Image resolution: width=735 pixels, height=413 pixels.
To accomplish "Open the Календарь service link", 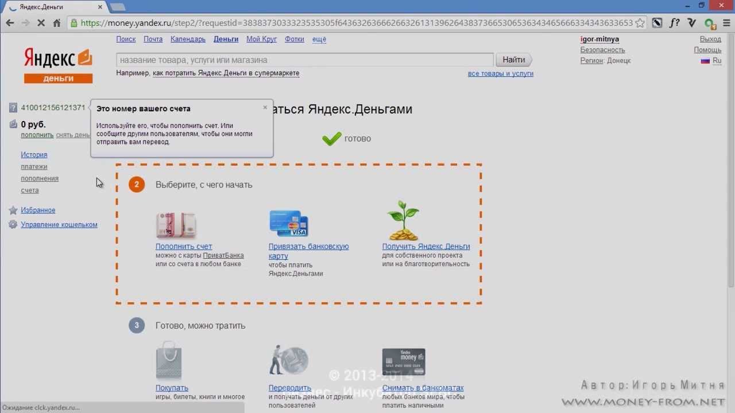I will (x=188, y=39).
